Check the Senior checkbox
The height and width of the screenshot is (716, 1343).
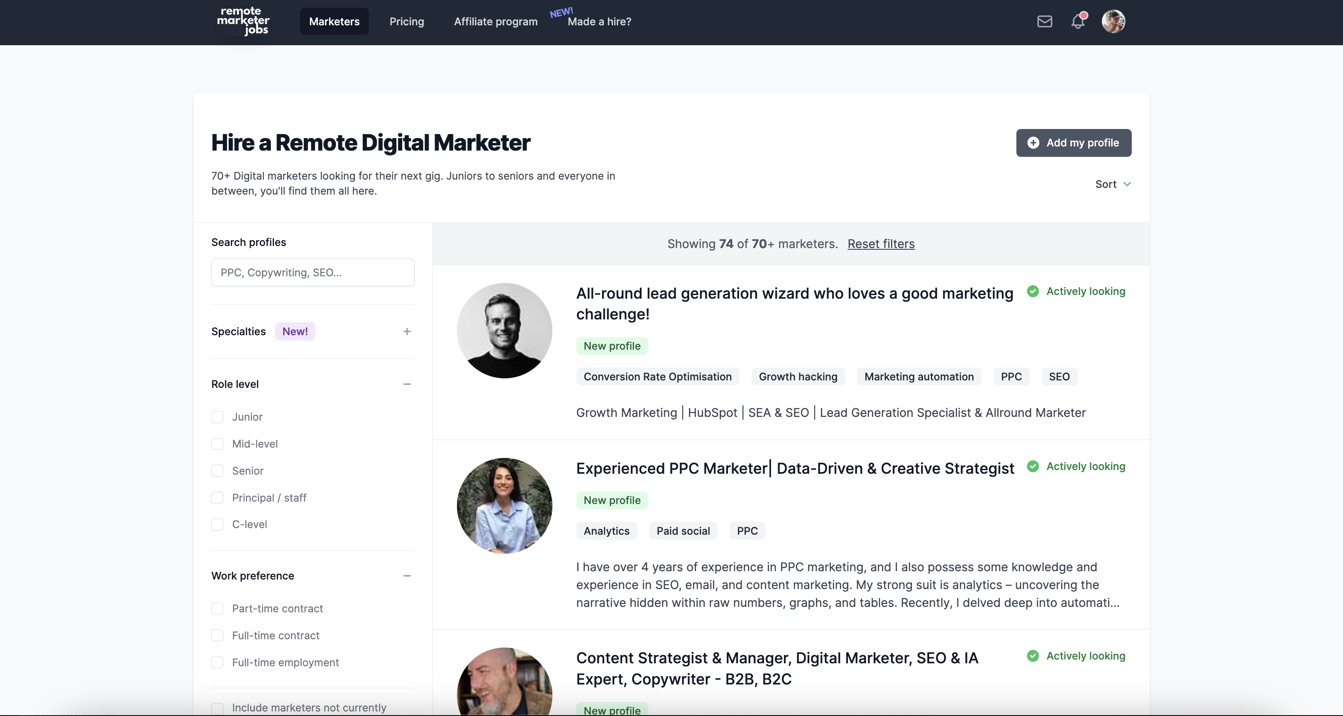coord(217,470)
